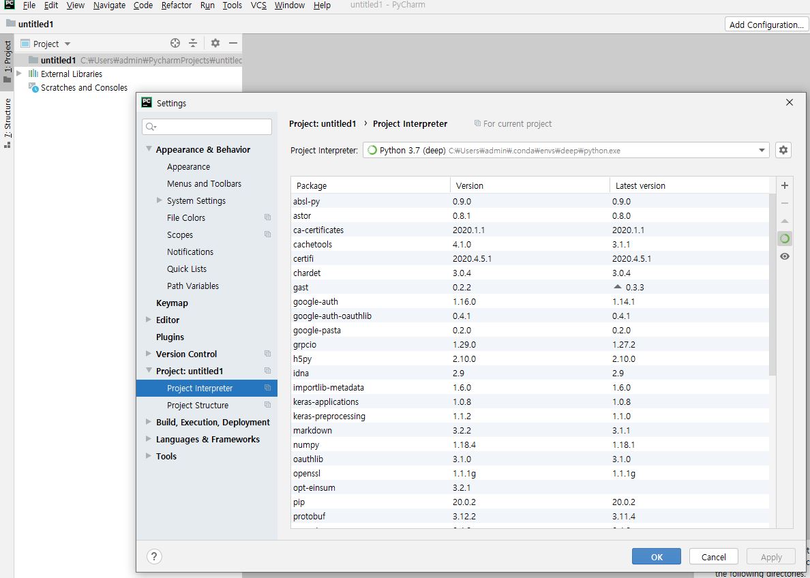Select the protobuf package row
Viewport: 810px width, 578px height.
pyautogui.click(x=530, y=517)
